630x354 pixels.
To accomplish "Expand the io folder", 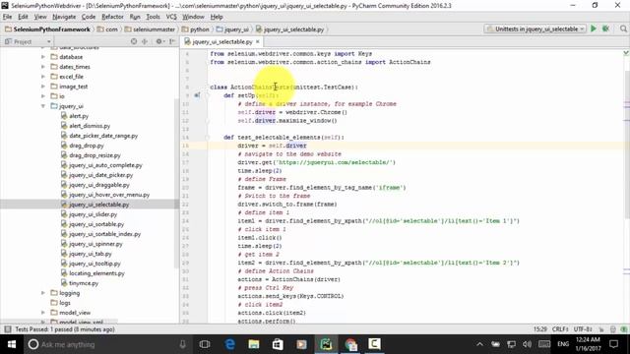I will (43, 96).
